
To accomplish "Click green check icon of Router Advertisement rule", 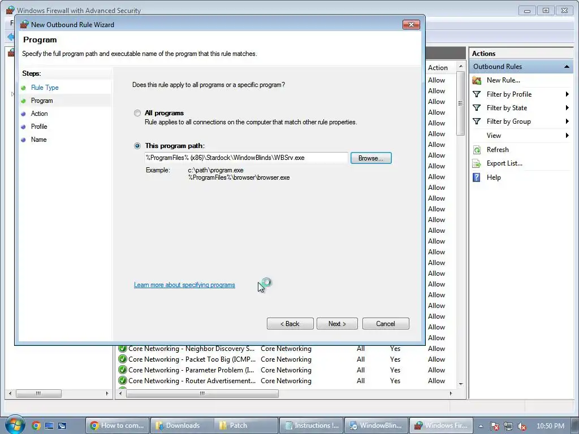I will click(123, 380).
